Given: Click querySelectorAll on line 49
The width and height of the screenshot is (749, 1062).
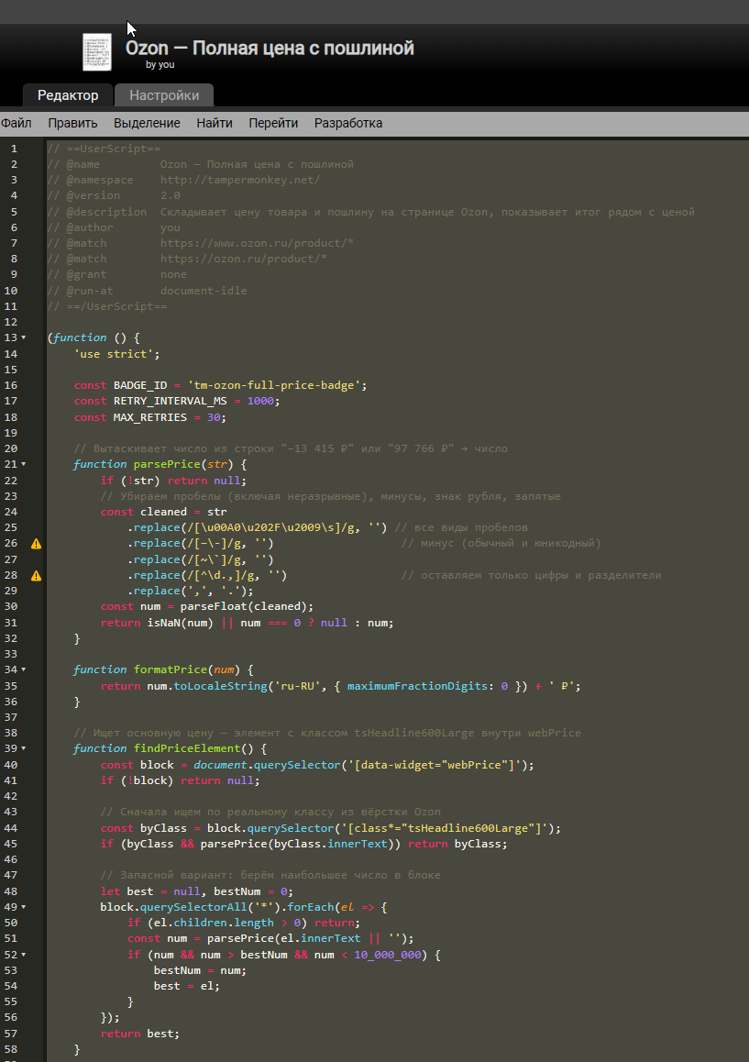Looking at the screenshot, I should click(x=193, y=907).
